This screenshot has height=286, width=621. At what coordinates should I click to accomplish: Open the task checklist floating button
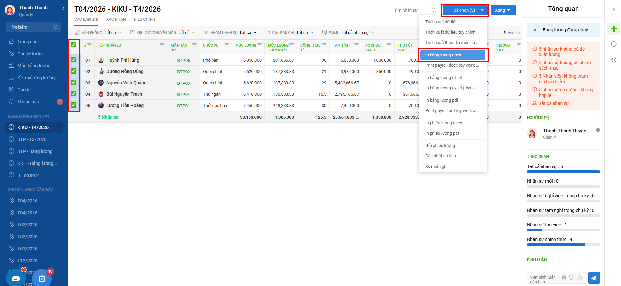tap(42, 279)
